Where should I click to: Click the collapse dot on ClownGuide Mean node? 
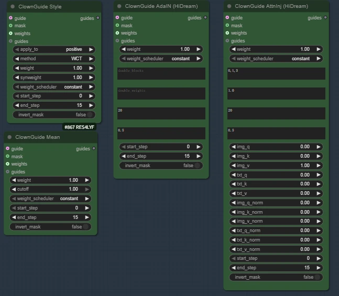pos(9,137)
